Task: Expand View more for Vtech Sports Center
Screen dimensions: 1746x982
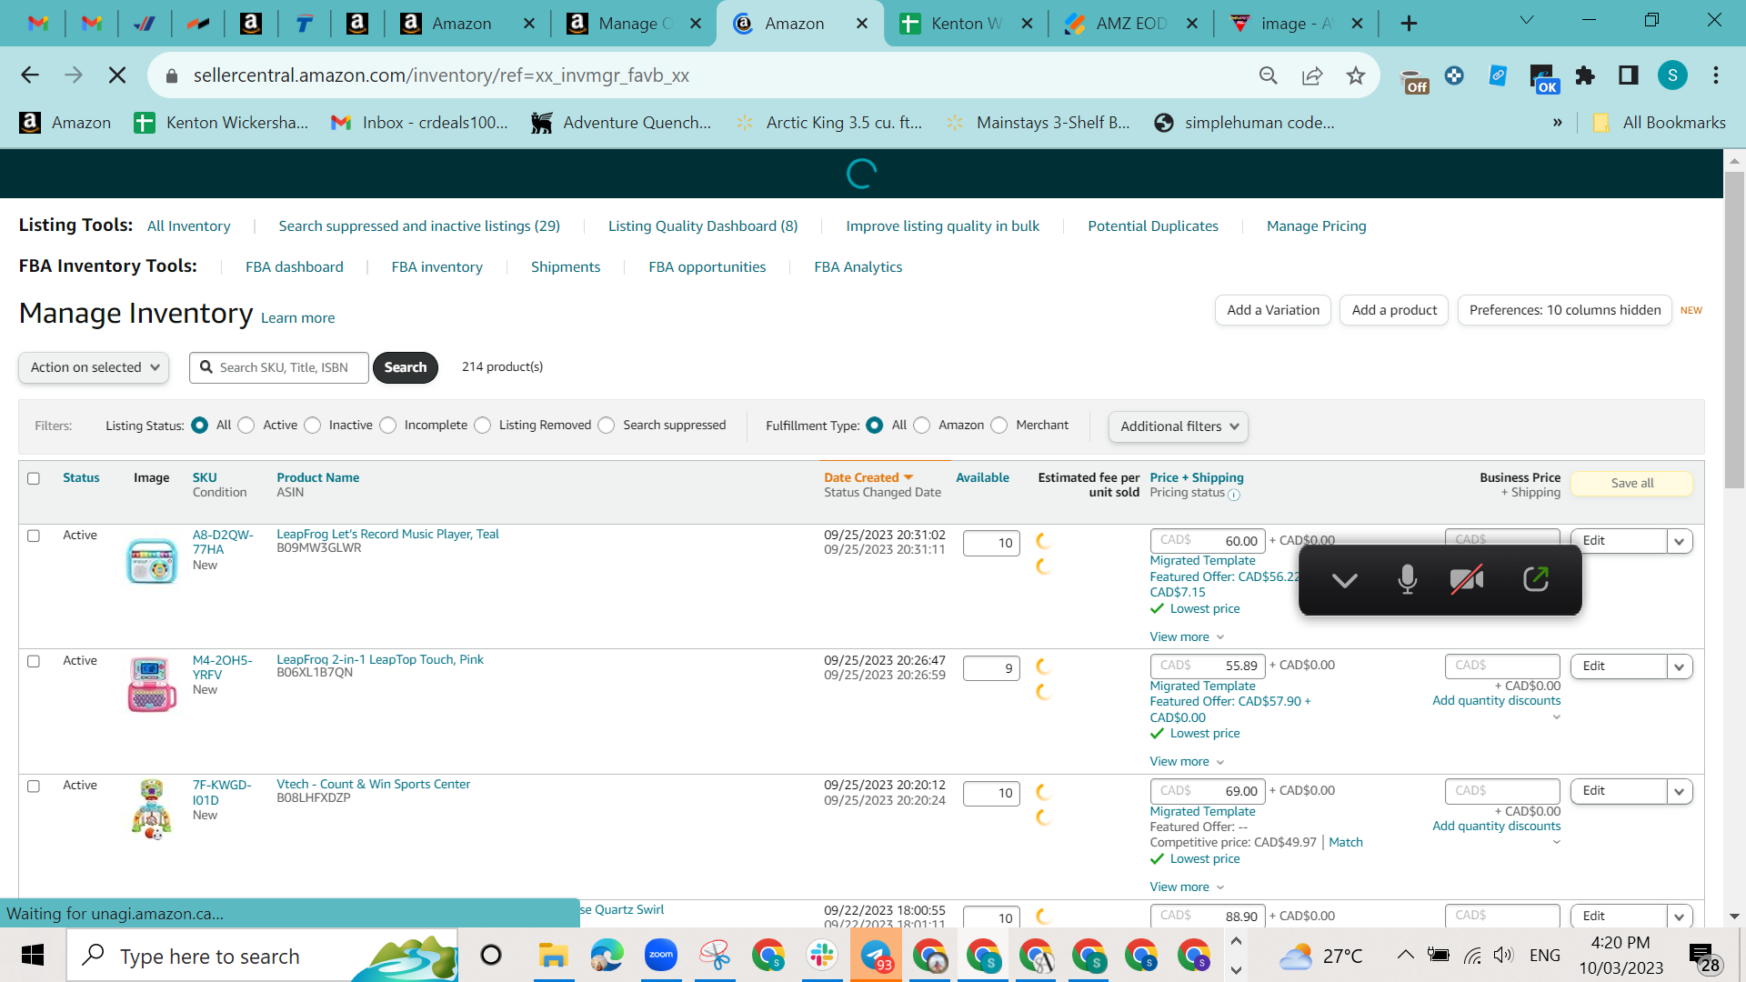Action: [x=1187, y=887]
